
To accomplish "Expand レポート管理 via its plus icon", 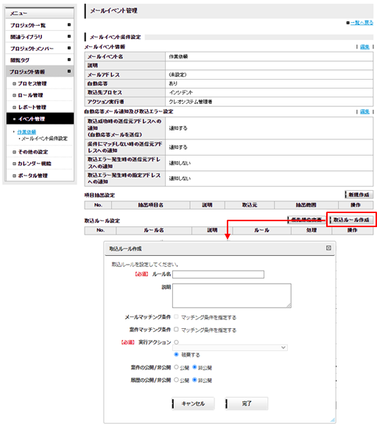I will coord(14,108).
